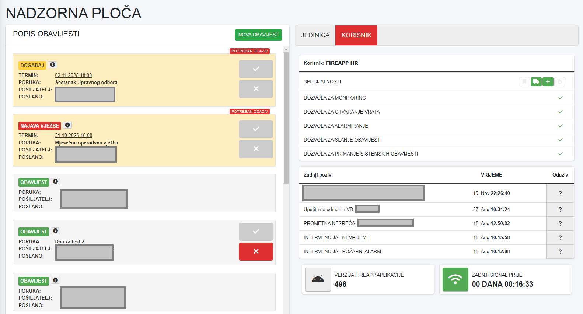The width and height of the screenshot is (583, 314).
Task: Click response cell for INTERVENCIJA - POŽARNI ALARM
Action: tap(560, 252)
